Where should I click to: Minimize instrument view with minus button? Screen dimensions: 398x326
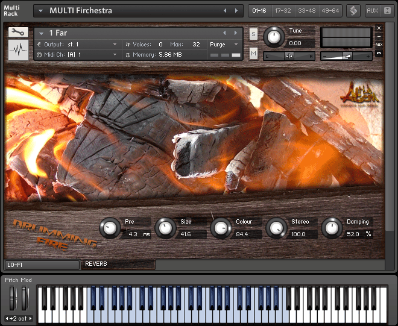click(379, 36)
